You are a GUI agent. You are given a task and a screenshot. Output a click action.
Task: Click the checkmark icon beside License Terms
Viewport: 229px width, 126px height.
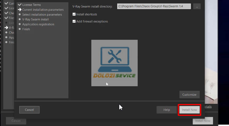pos(20,5)
